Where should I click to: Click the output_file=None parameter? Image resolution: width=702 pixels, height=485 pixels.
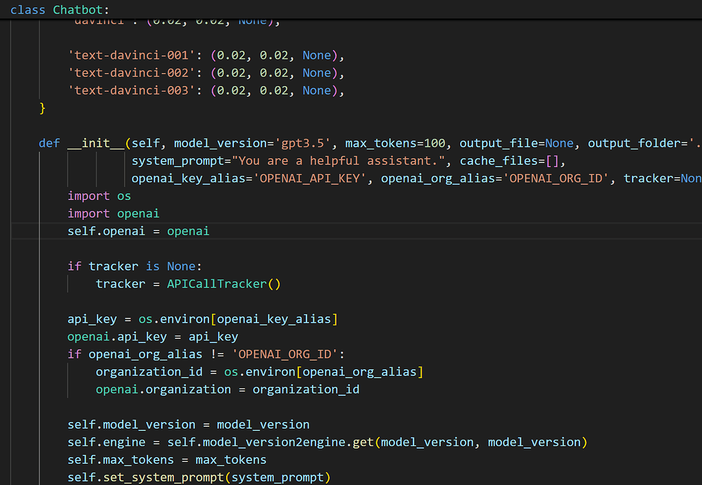coord(517,143)
